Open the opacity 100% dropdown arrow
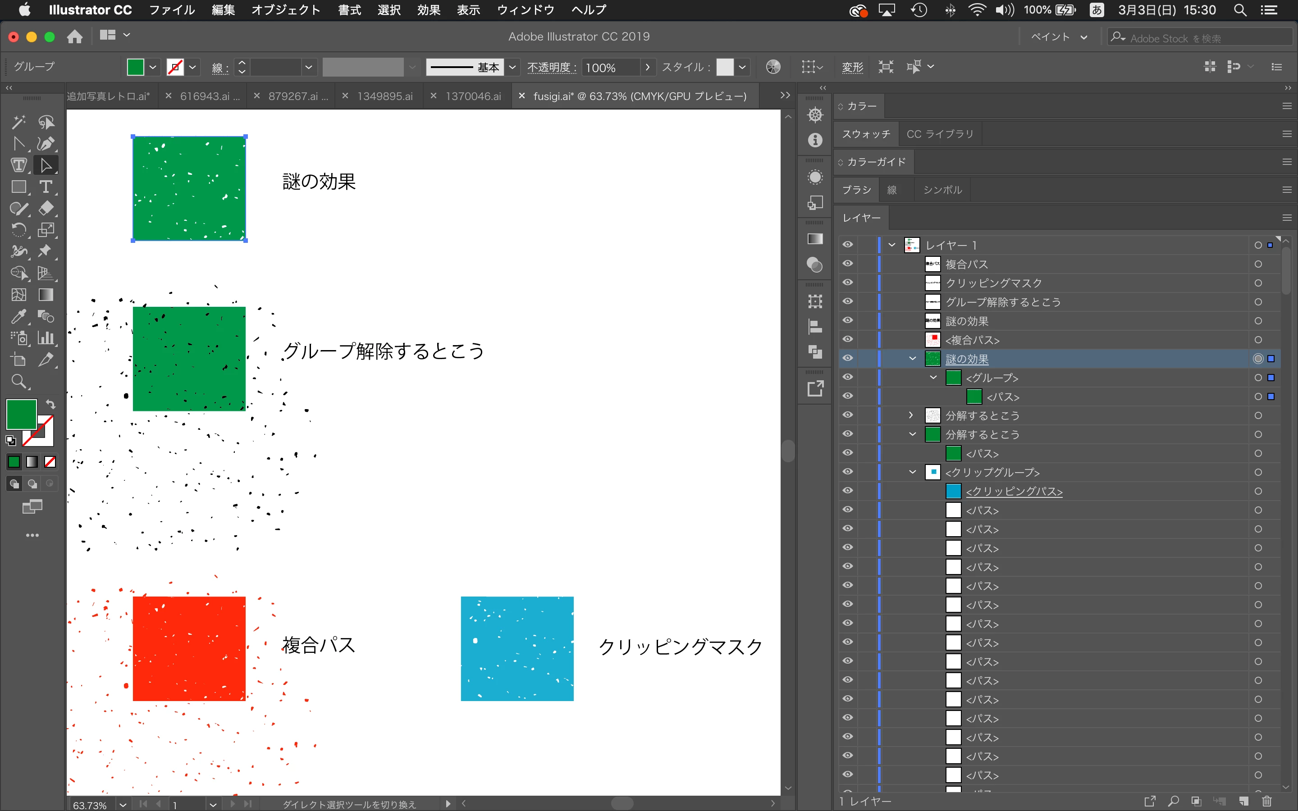 point(647,67)
